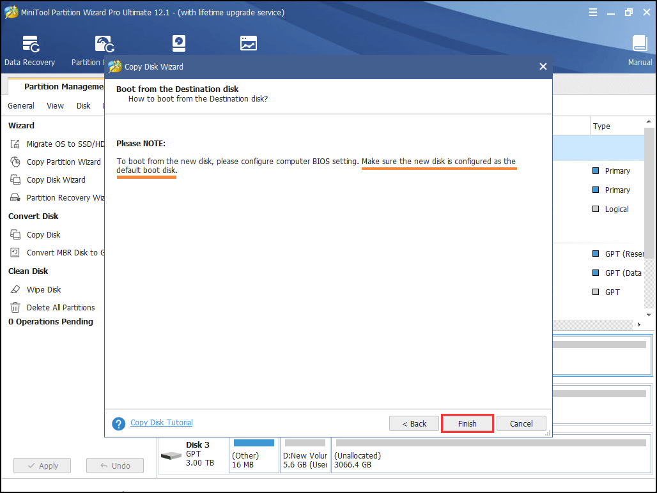
Task: Open the Partition Recovery toolbar icon
Action: (104, 44)
